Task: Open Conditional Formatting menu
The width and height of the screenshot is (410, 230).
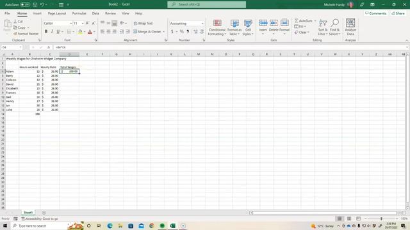Action: tap(217, 27)
